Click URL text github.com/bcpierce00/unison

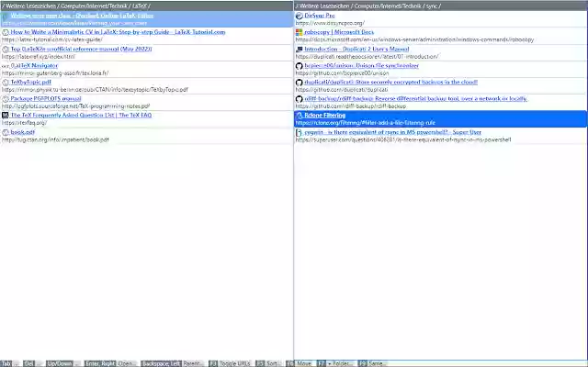(x=342, y=73)
